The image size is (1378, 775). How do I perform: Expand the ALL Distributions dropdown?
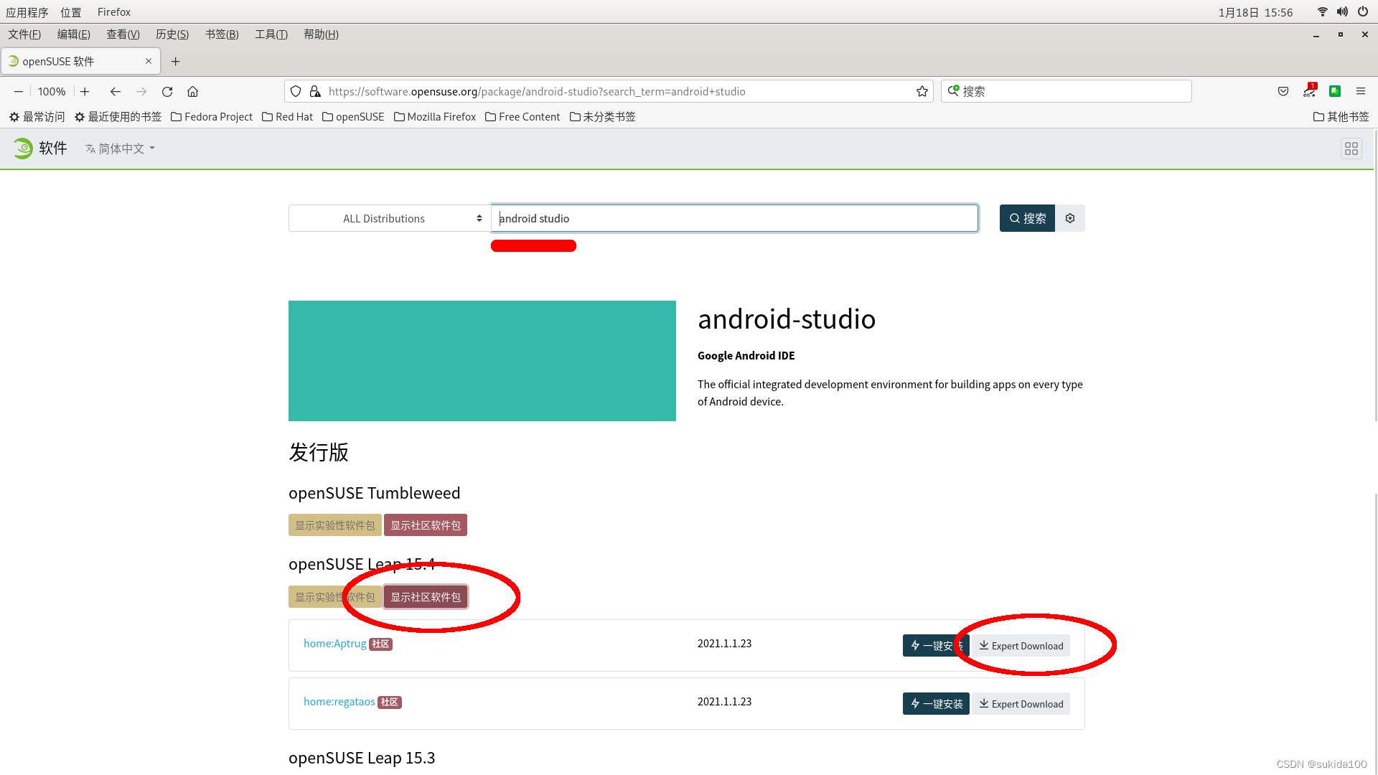pyautogui.click(x=389, y=218)
